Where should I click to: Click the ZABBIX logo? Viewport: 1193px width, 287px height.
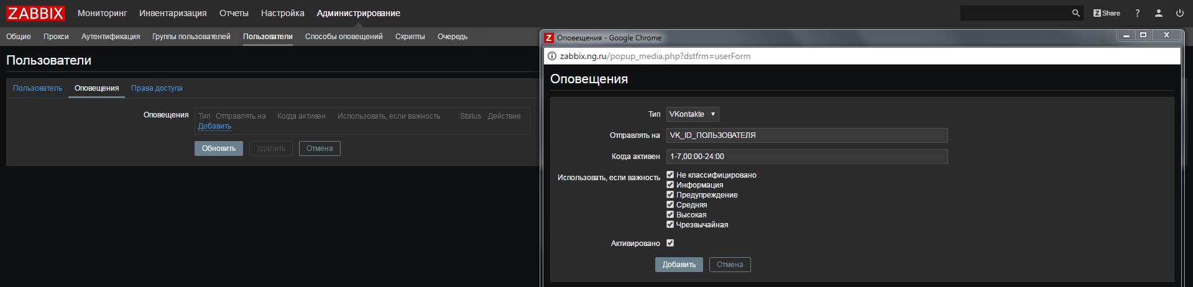point(35,13)
